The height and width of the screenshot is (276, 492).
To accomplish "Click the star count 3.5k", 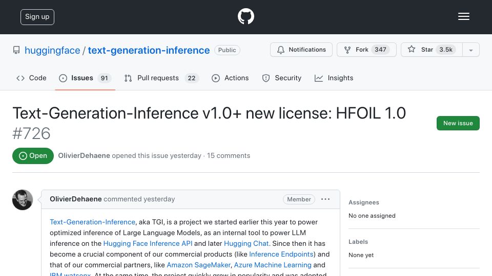I will [x=445, y=50].
